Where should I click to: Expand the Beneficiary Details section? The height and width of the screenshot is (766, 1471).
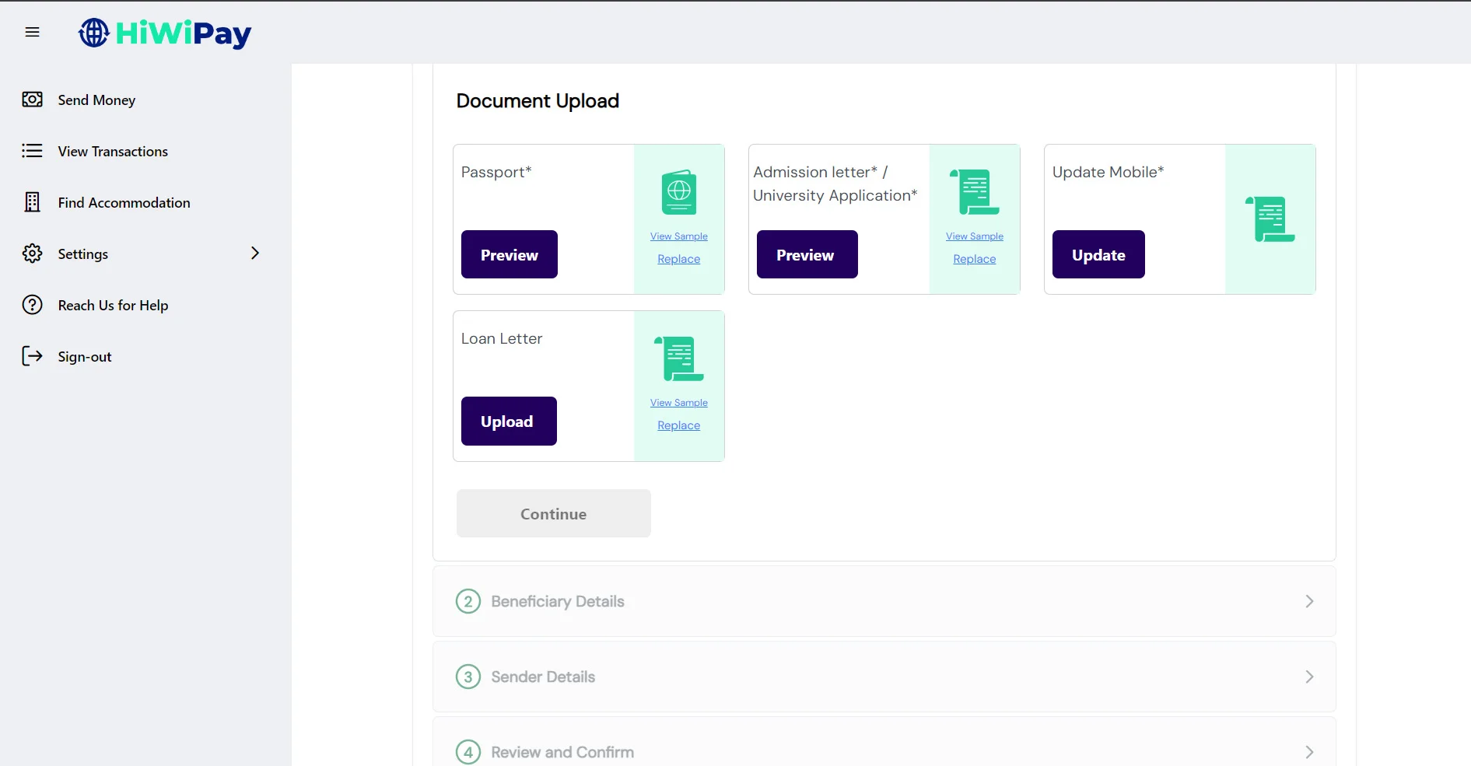(x=884, y=601)
